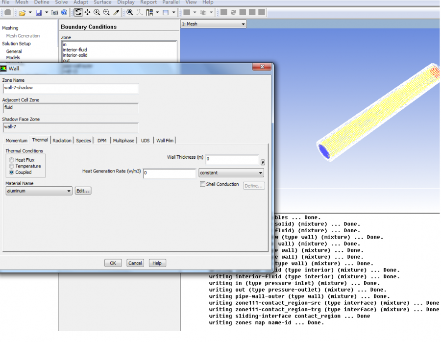The image size is (441, 342).
Task: Click the last gray square toolbar icon
Action: pyautogui.click(x=262, y=12)
